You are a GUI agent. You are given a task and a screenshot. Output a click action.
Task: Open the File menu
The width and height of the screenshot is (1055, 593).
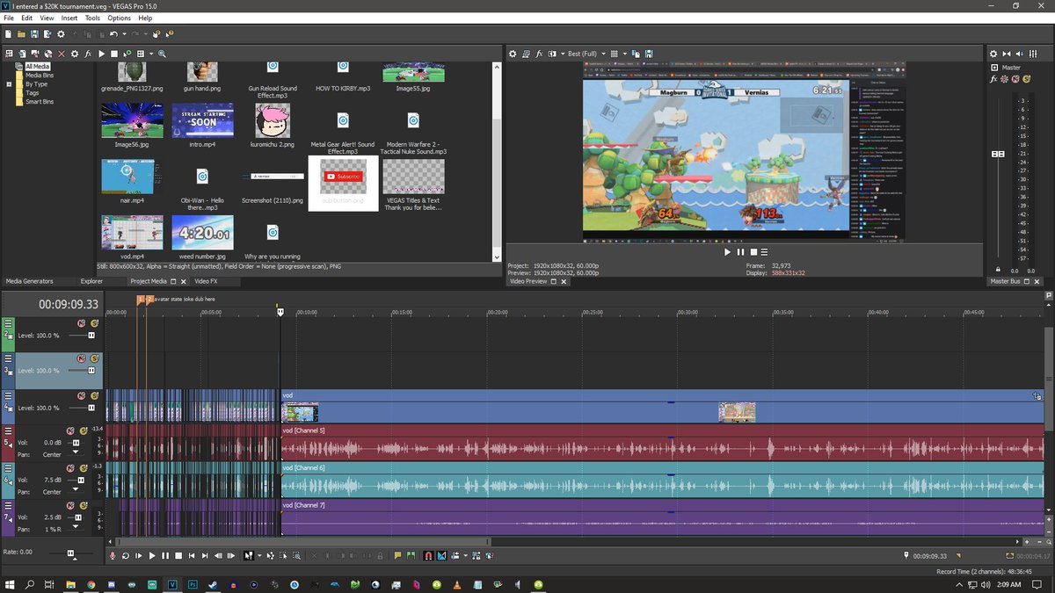click(9, 18)
